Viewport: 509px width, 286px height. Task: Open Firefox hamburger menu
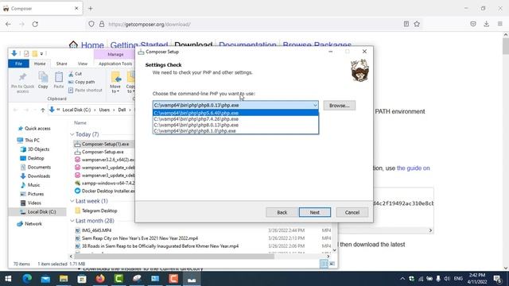point(500,24)
